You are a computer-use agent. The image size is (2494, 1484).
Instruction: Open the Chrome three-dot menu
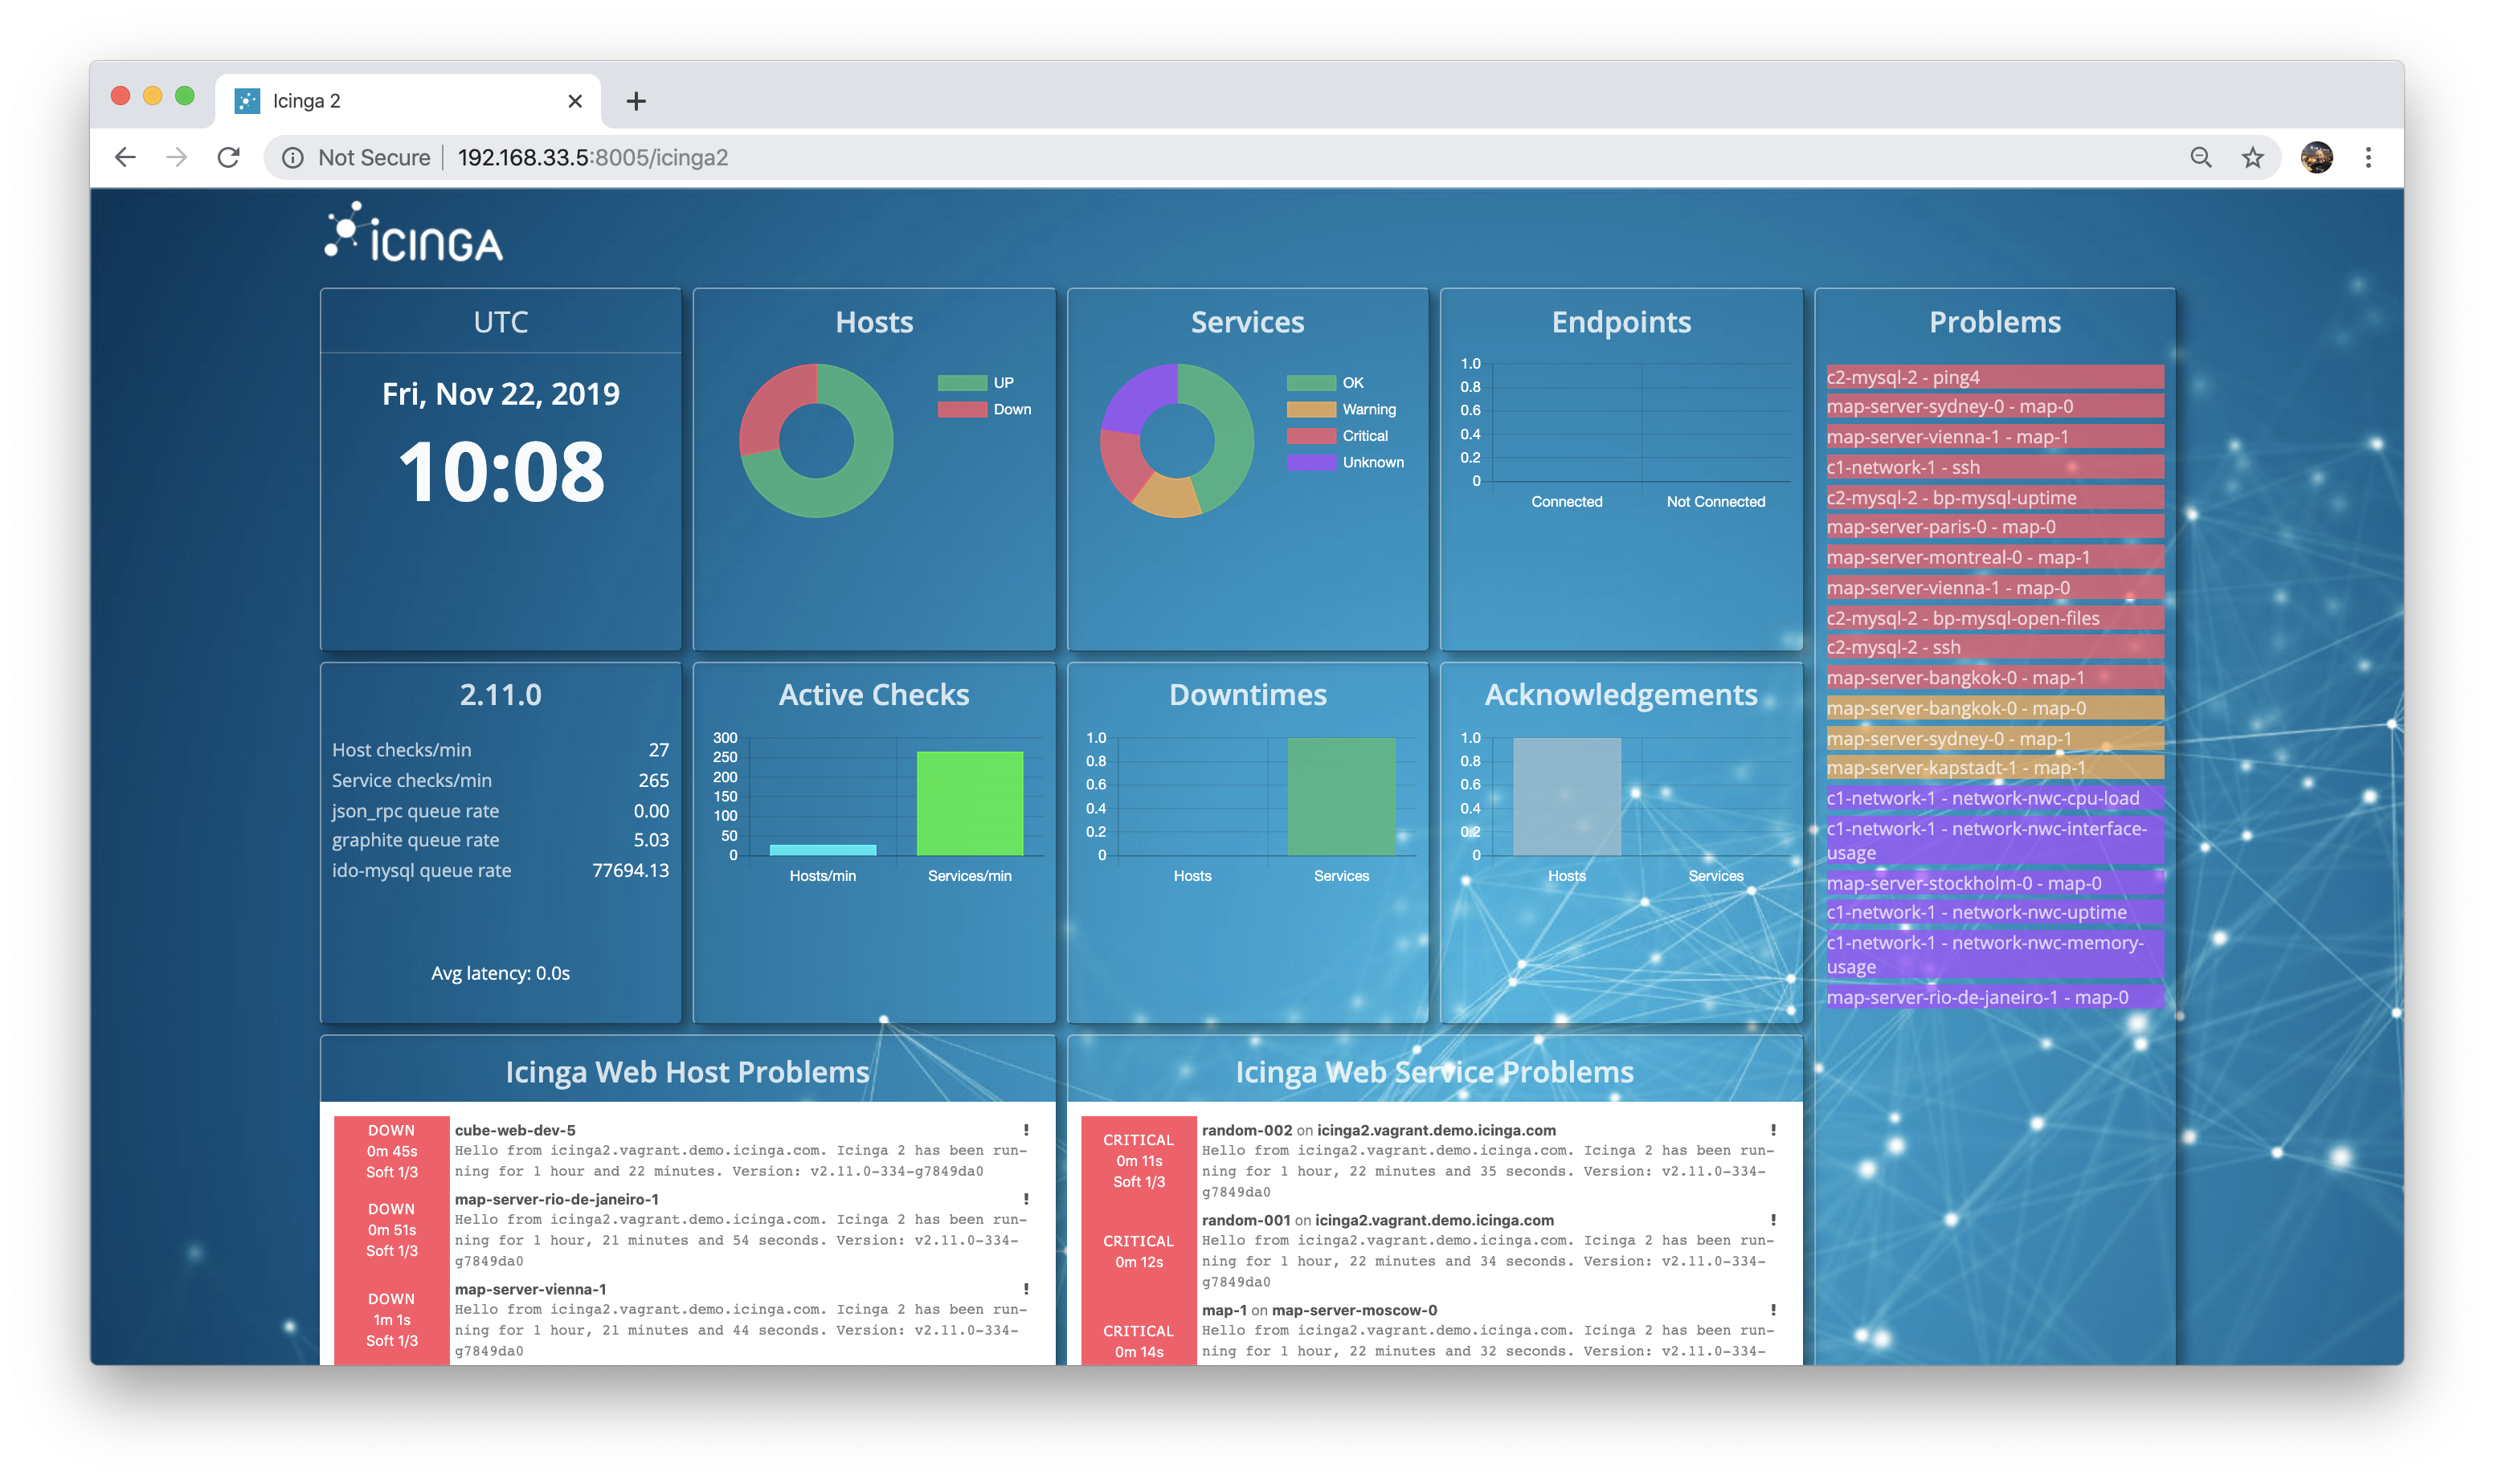tap(2367, 157)
